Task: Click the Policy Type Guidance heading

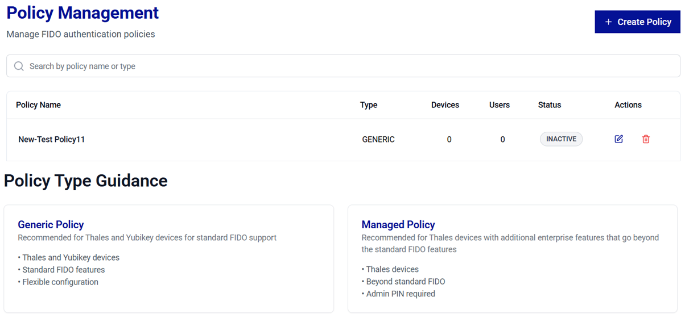Action: (86, 181)
